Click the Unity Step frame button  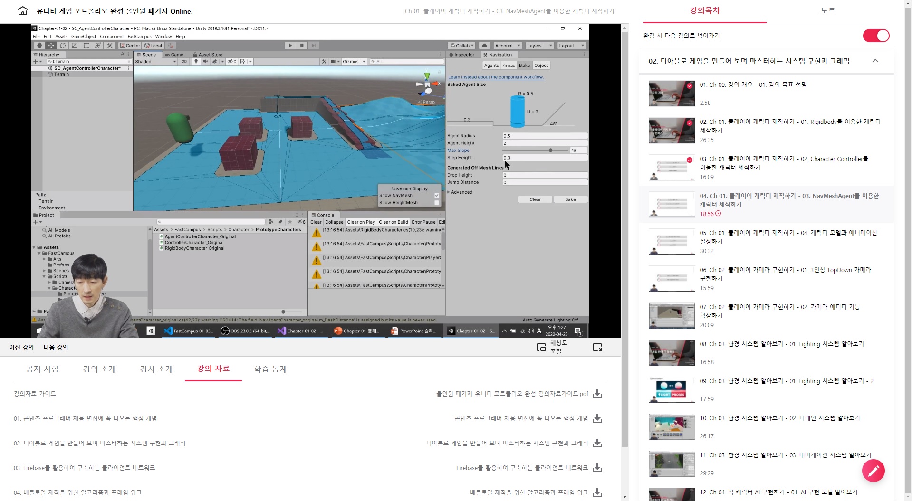(313, 46)
